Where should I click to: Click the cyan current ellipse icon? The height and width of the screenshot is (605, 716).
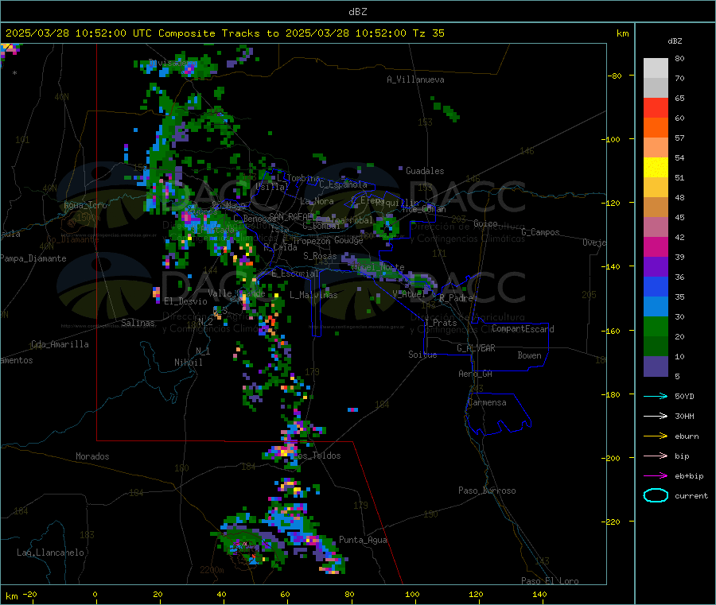[x=656, y=495]
